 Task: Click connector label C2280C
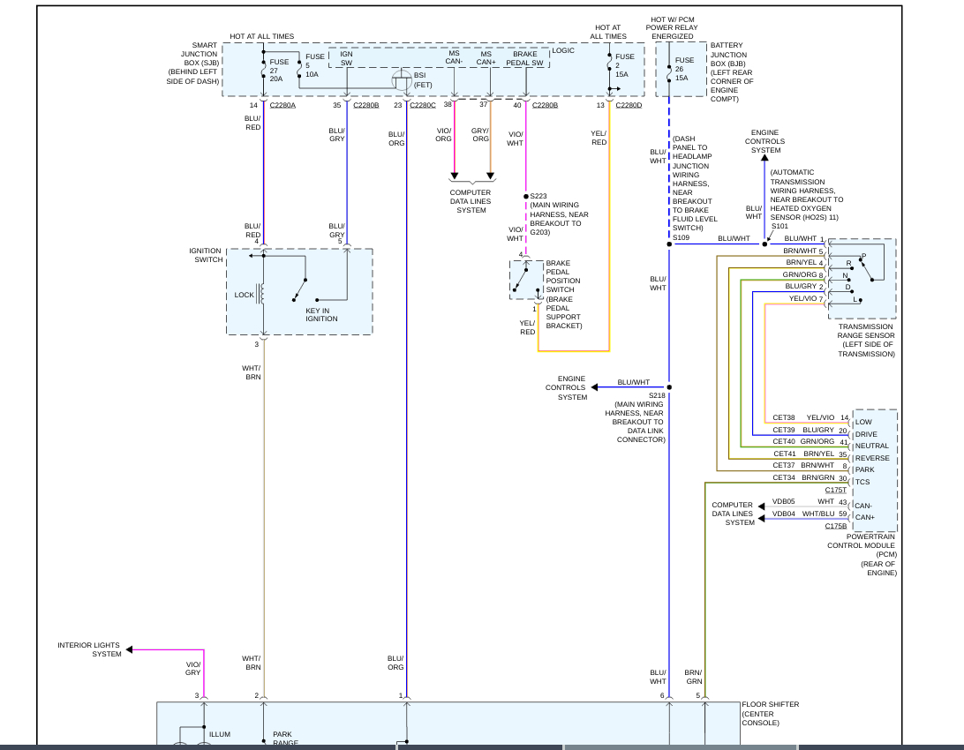(422, 105)
